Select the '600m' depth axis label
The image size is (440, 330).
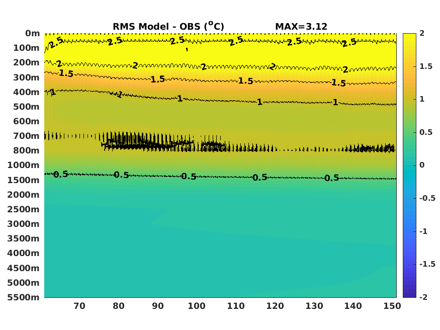pos(26,122)
